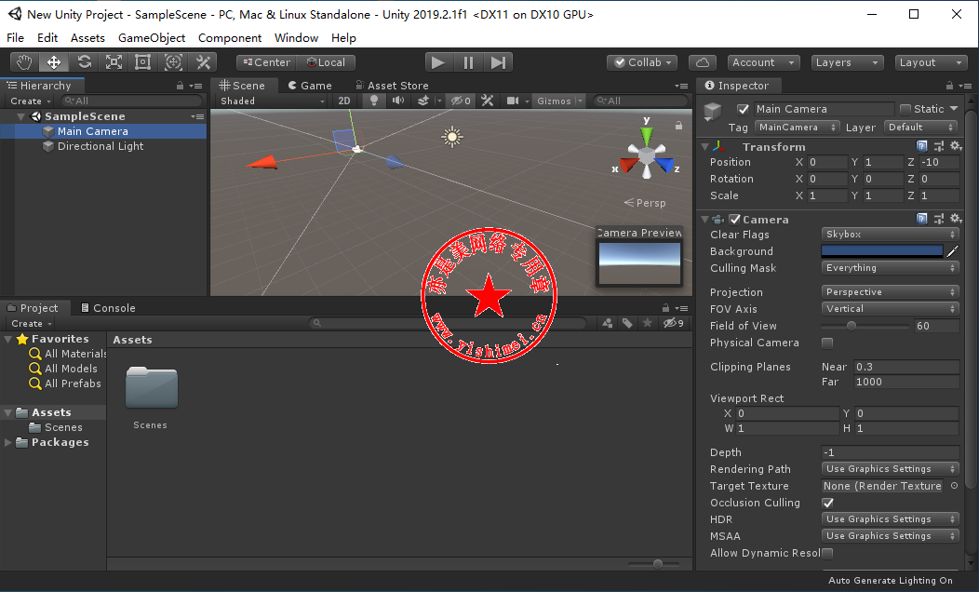Click the Background color swatch
Screen dimensions: 979x592
[881, 251]
